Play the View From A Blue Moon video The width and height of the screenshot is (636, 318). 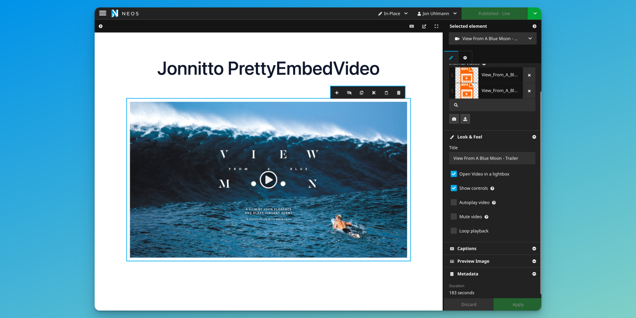point(268,179)
